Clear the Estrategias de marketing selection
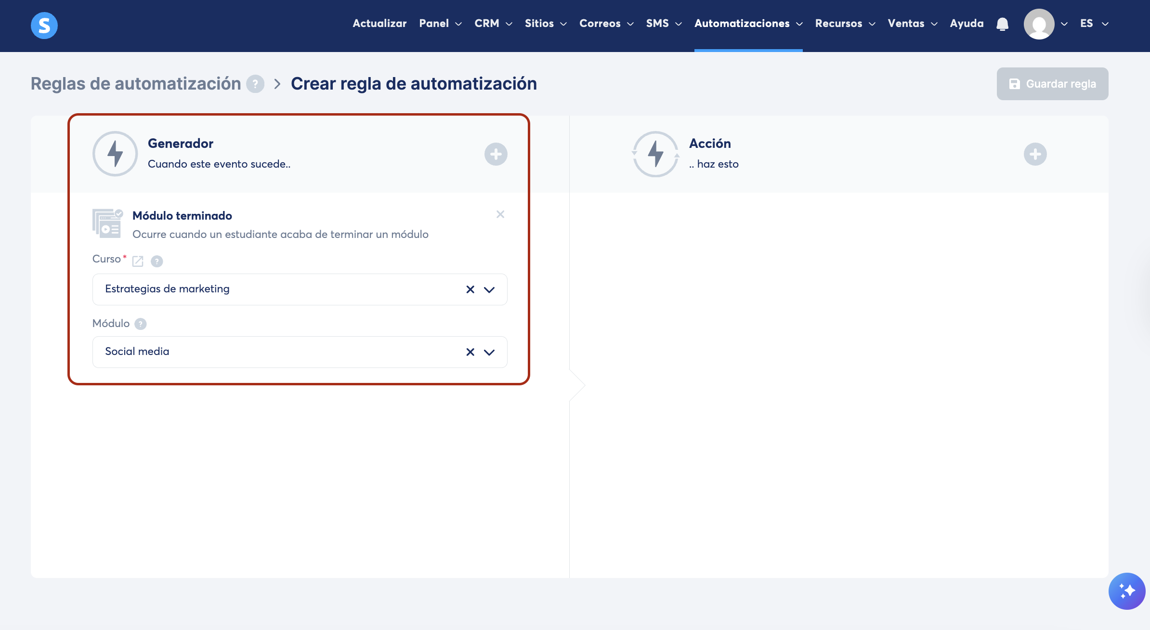 (470, 289)
